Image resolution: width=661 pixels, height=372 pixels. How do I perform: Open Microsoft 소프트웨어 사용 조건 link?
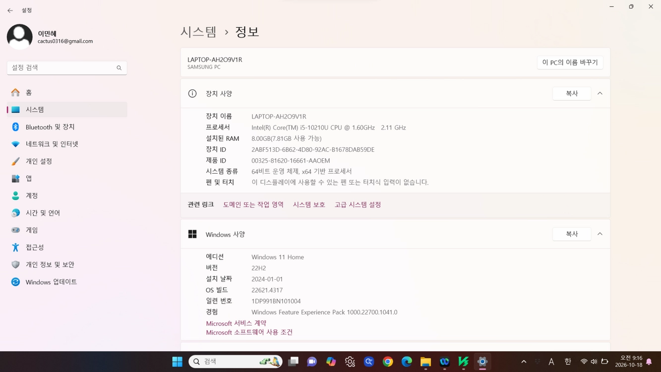point(249,332)
